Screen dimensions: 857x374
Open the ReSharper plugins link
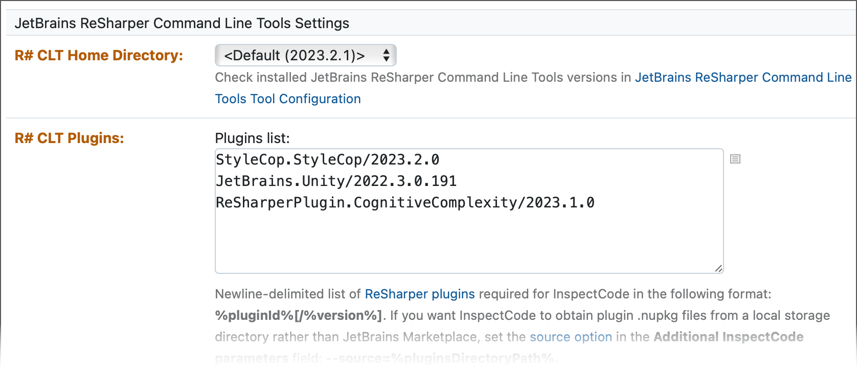pyautogui.click(x=419, y=294)
